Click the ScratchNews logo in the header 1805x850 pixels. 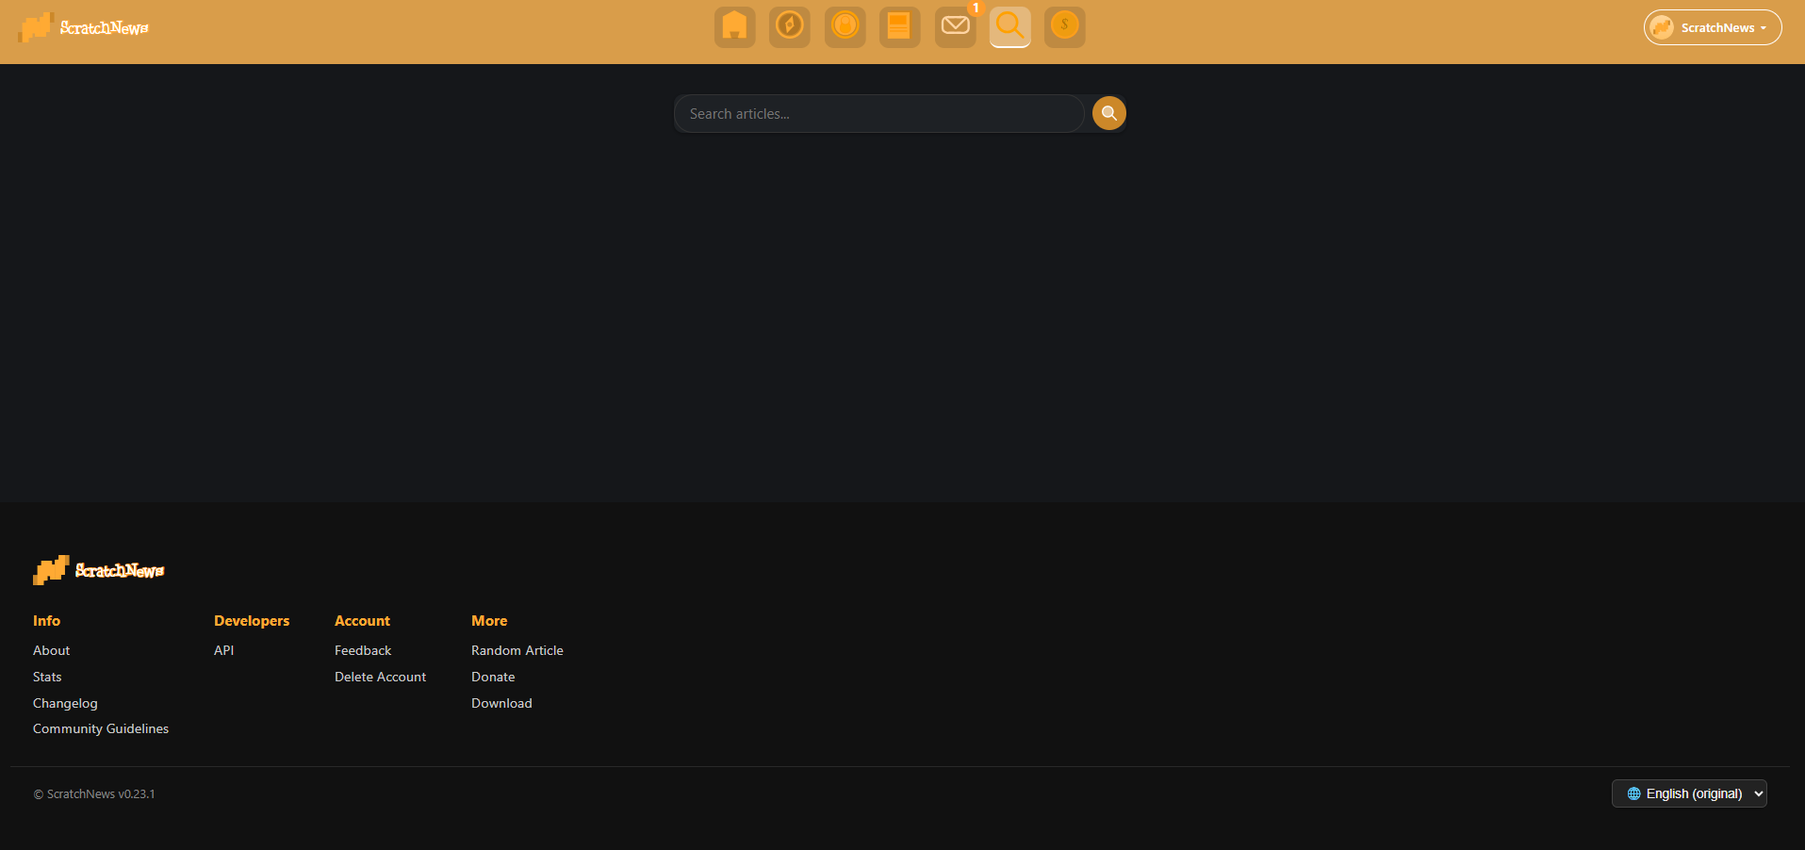[x=84, y=27]
